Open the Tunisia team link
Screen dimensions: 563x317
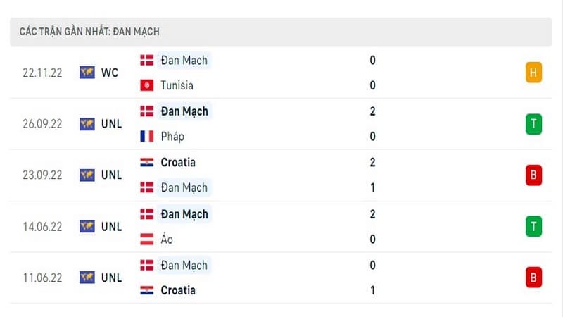point(177,85)
